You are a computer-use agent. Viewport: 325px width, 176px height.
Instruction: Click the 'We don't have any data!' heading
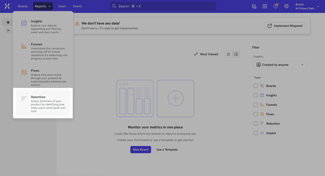tap(100, 23)
